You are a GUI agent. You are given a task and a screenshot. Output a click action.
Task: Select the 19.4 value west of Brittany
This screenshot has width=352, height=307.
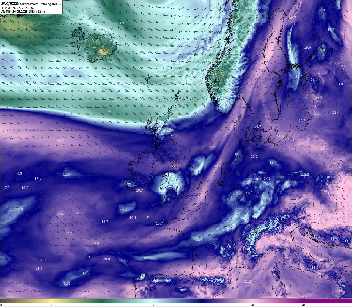point(150,217)
